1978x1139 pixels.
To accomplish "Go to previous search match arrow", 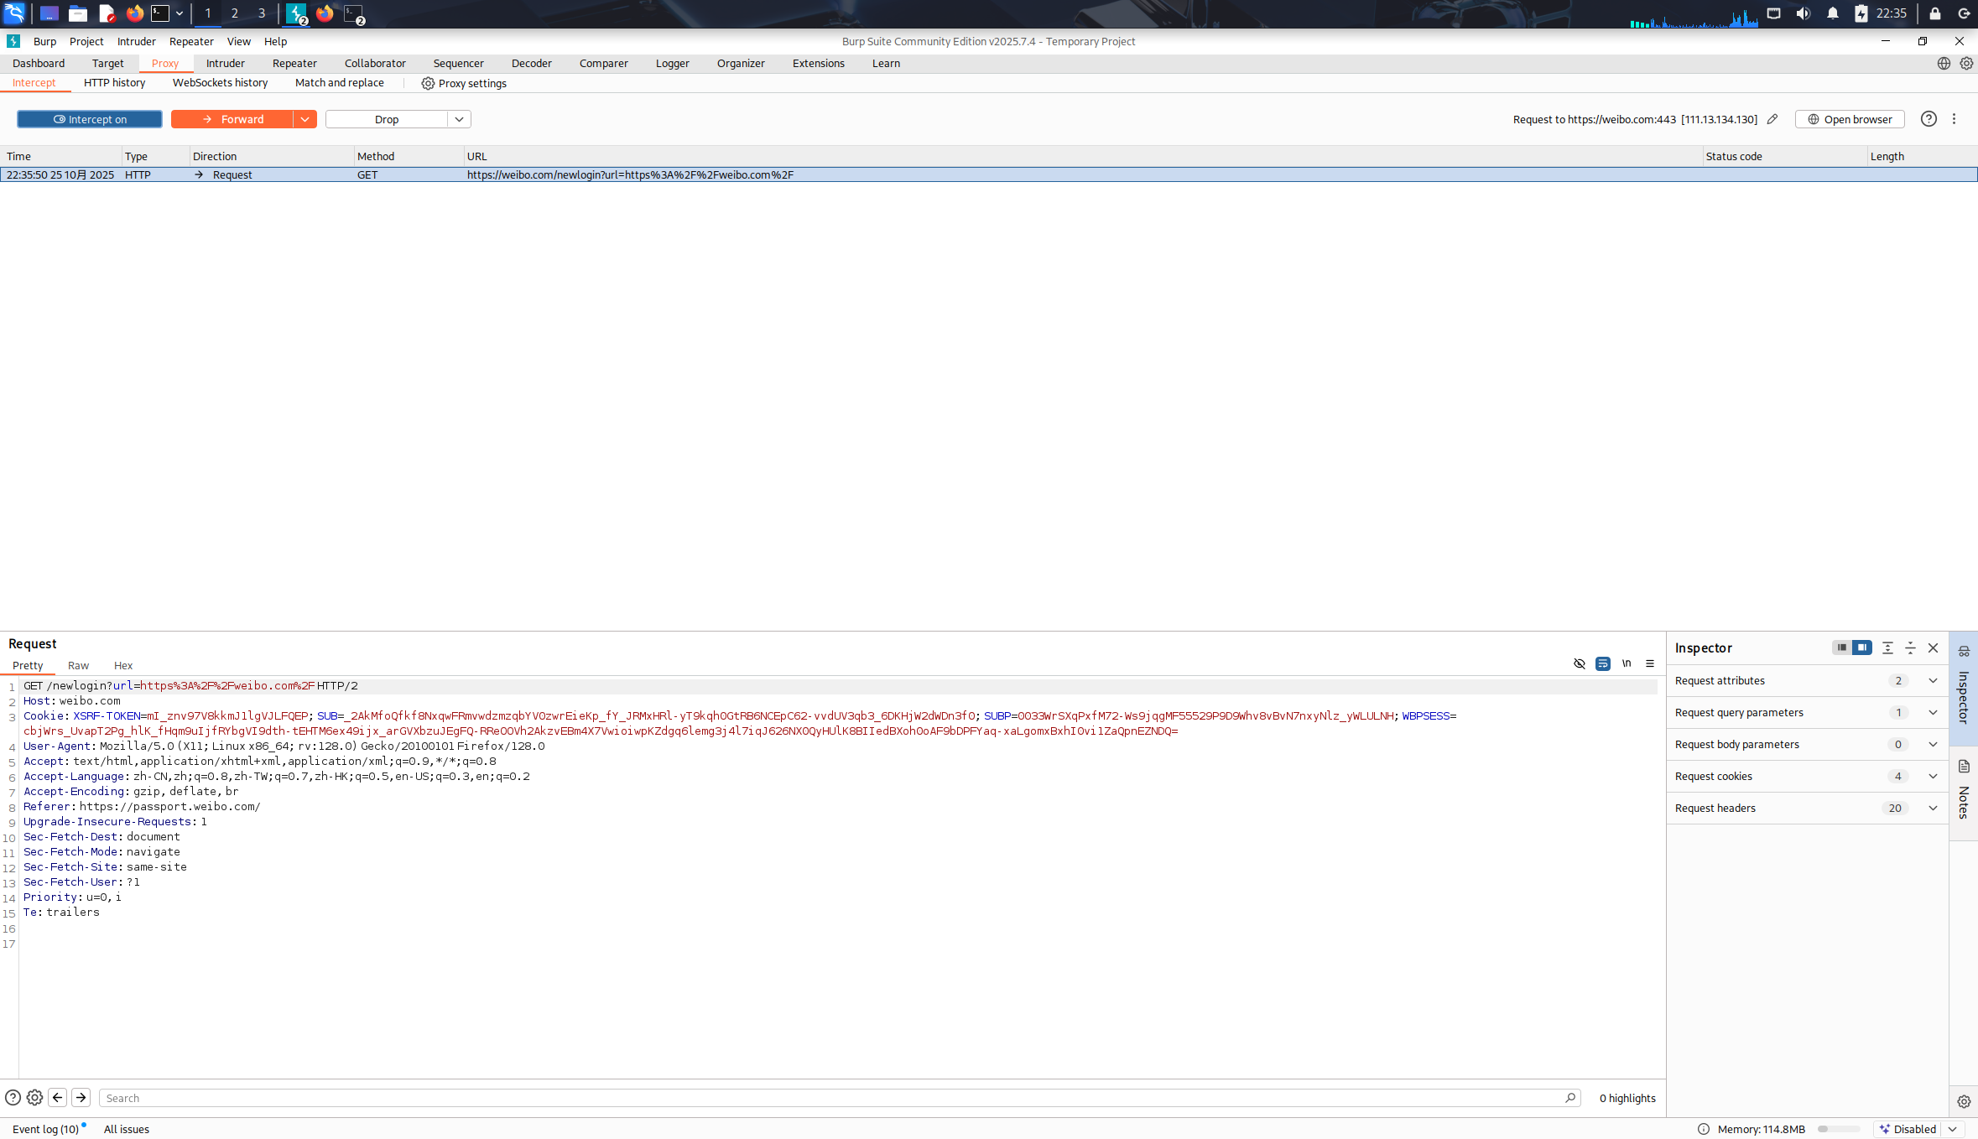I will point(58,1097).
